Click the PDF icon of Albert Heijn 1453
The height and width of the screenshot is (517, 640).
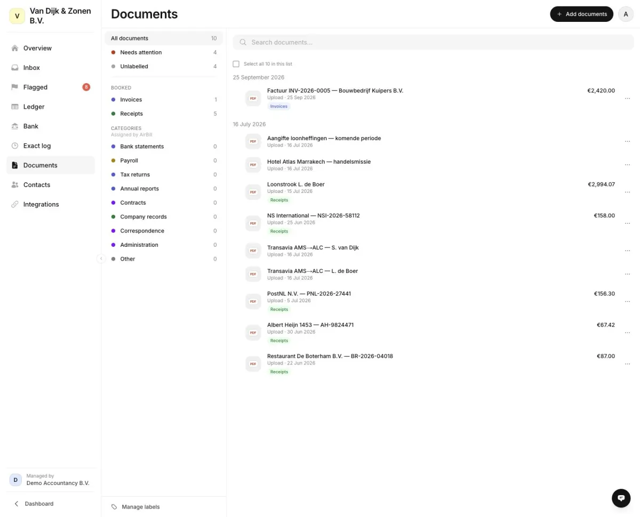coord(253,333)
